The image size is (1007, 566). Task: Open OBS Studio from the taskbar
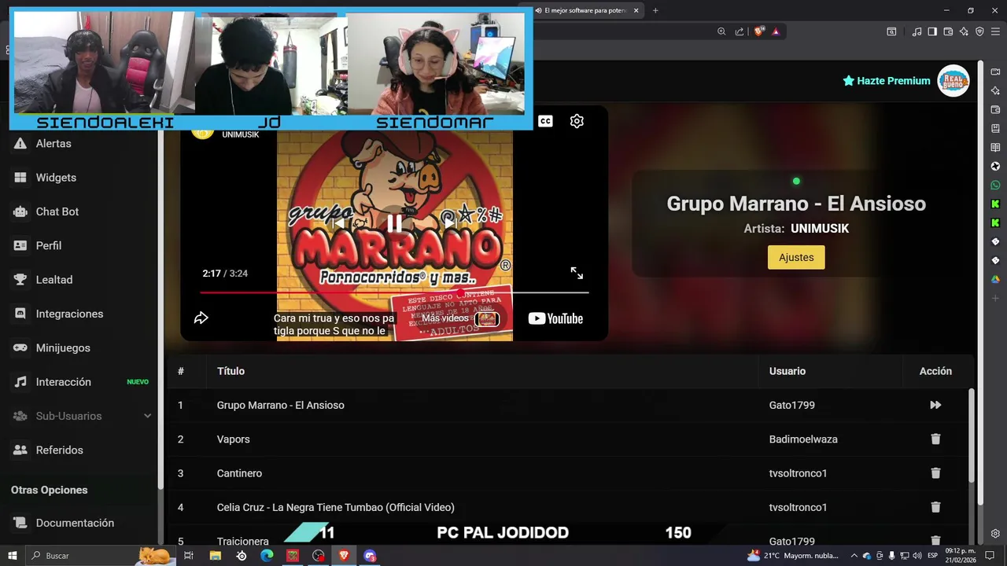(319, 556)
